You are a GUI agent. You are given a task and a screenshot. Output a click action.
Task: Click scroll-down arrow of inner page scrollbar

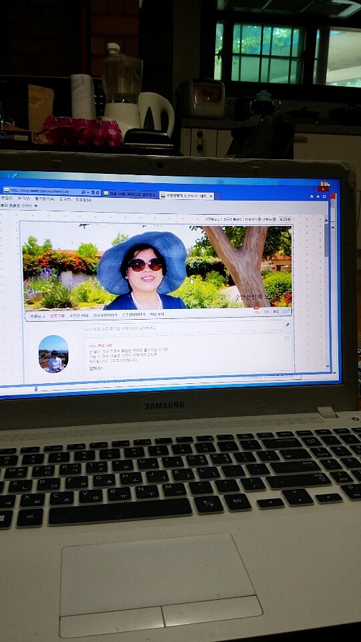328,366
